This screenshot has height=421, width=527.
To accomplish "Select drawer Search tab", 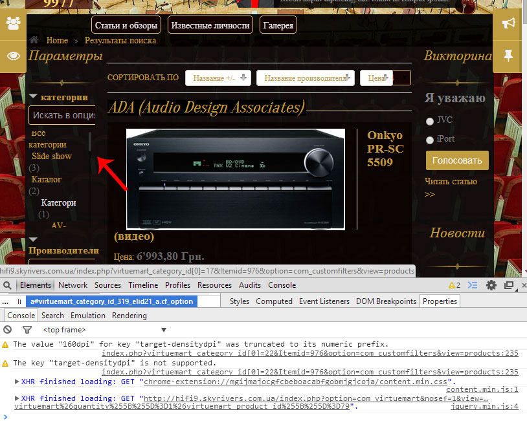I will point(52,316).
